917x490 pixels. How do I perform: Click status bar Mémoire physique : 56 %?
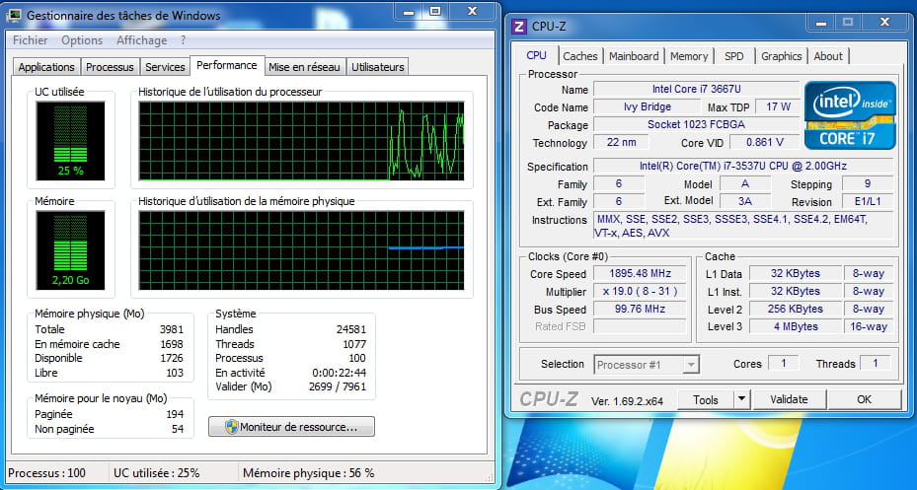pyautogui.click(x=308, y=473)
